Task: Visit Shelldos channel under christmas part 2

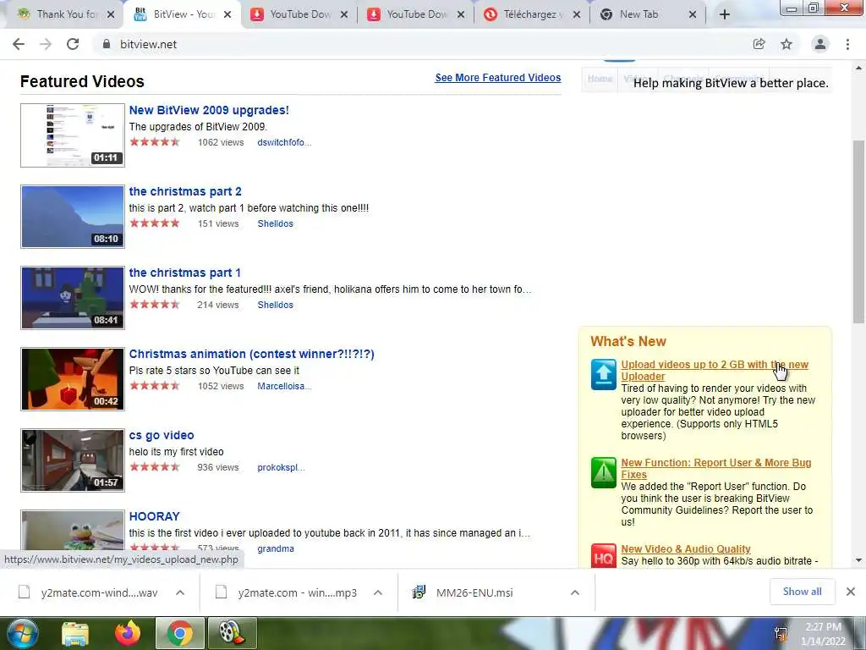Action: (x=275, y=223)
